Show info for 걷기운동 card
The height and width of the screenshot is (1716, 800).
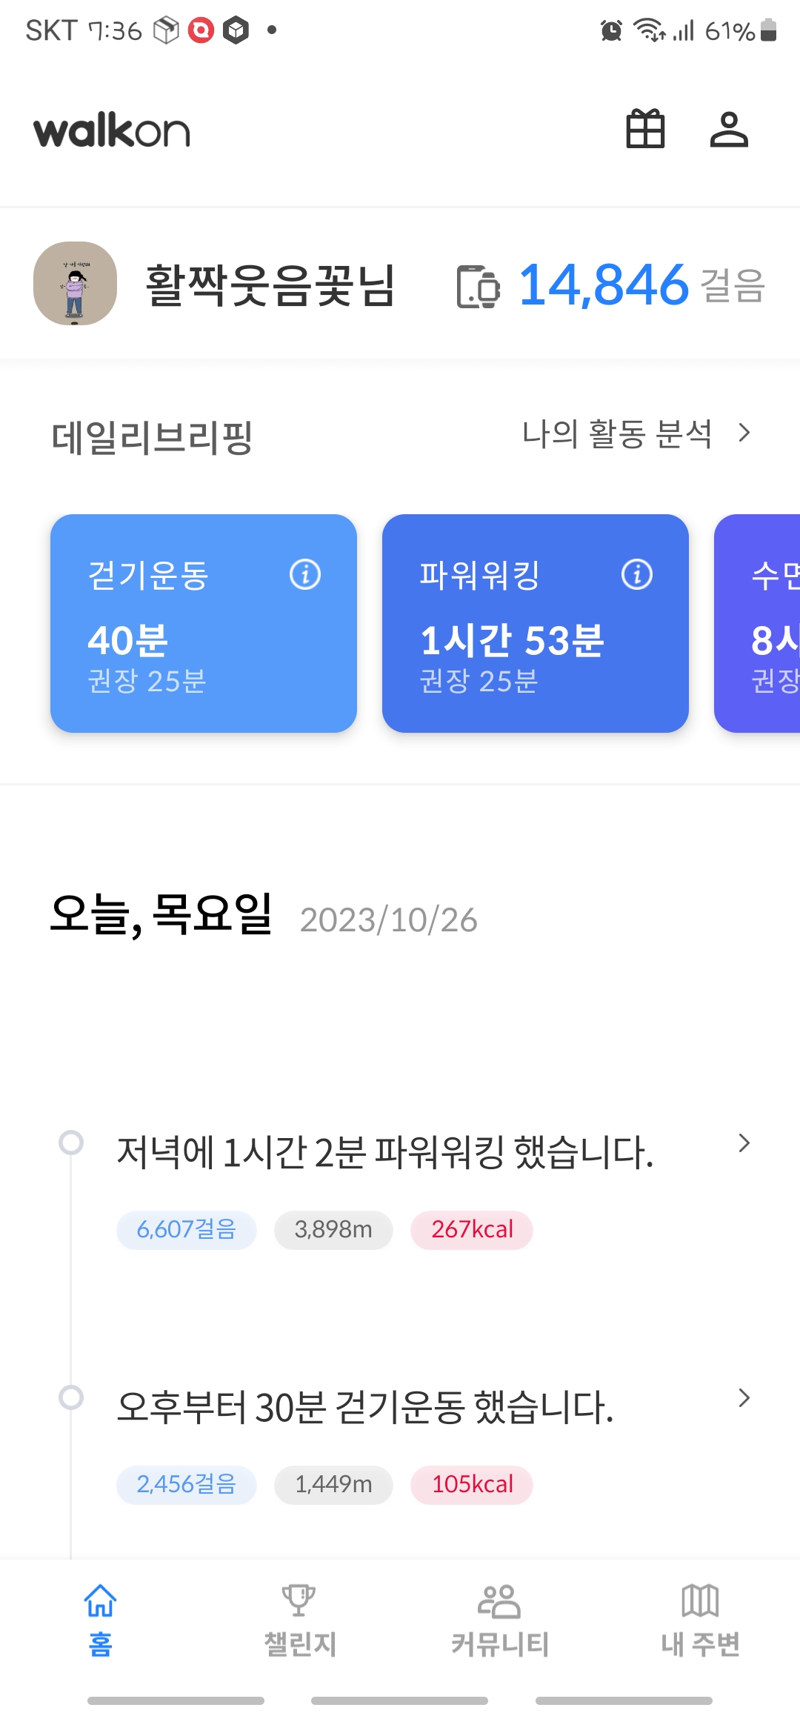pos(305,574)
